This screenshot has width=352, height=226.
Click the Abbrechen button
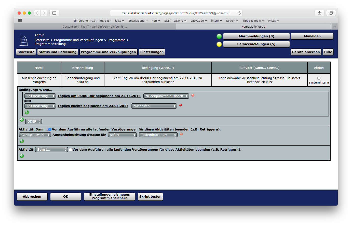(32, 197)
